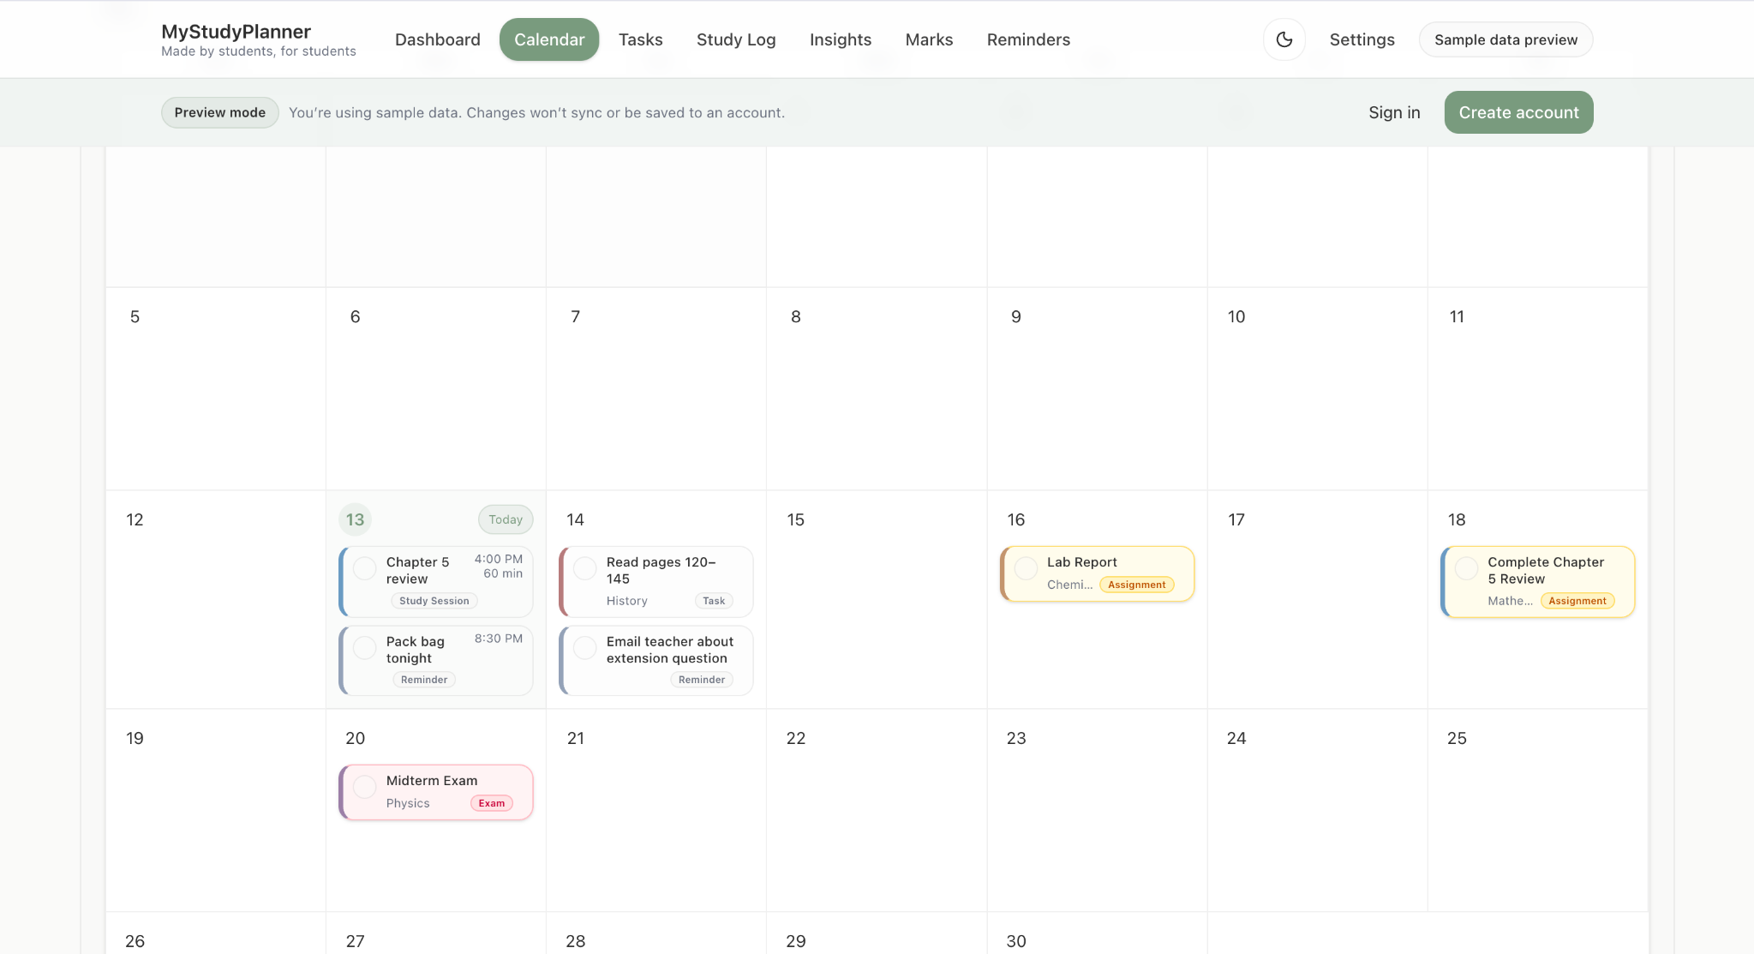Mark "Chapter 5 review" as complete
The width and height of the screenshot is (1754, 954).
pos(364,567)
